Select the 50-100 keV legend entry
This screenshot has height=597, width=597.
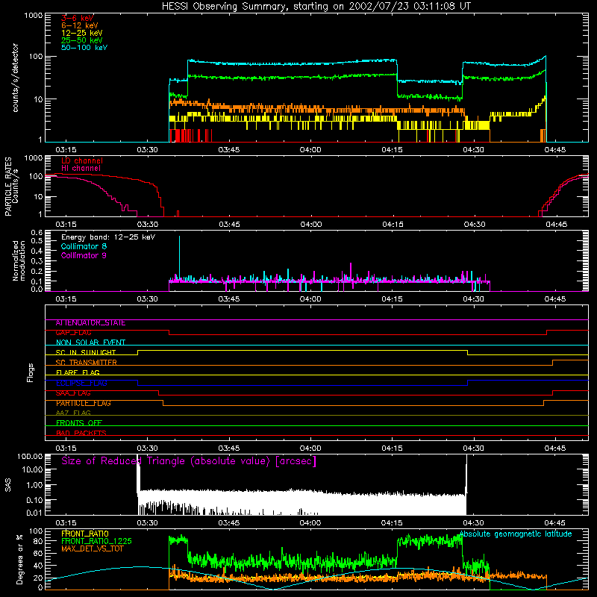84,48
